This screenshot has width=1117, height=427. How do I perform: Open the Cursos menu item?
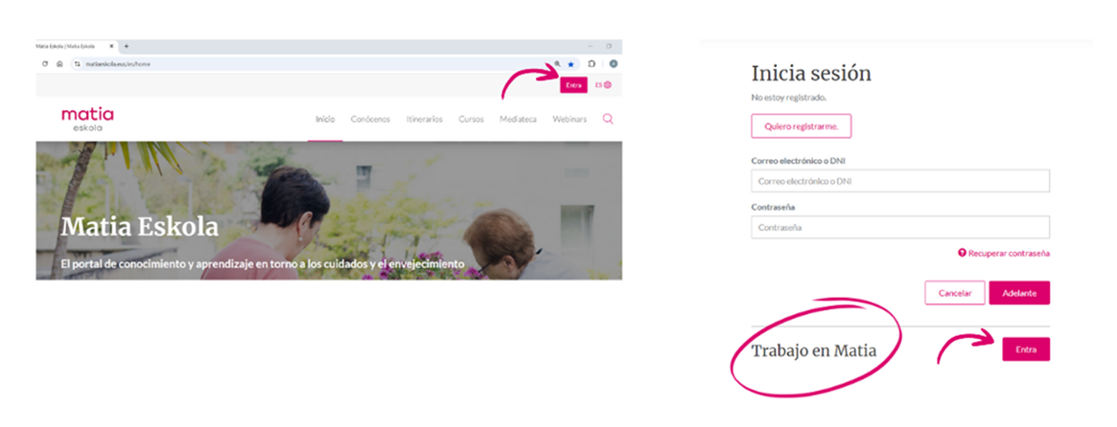pyautogui.click(x=471, y=120)
